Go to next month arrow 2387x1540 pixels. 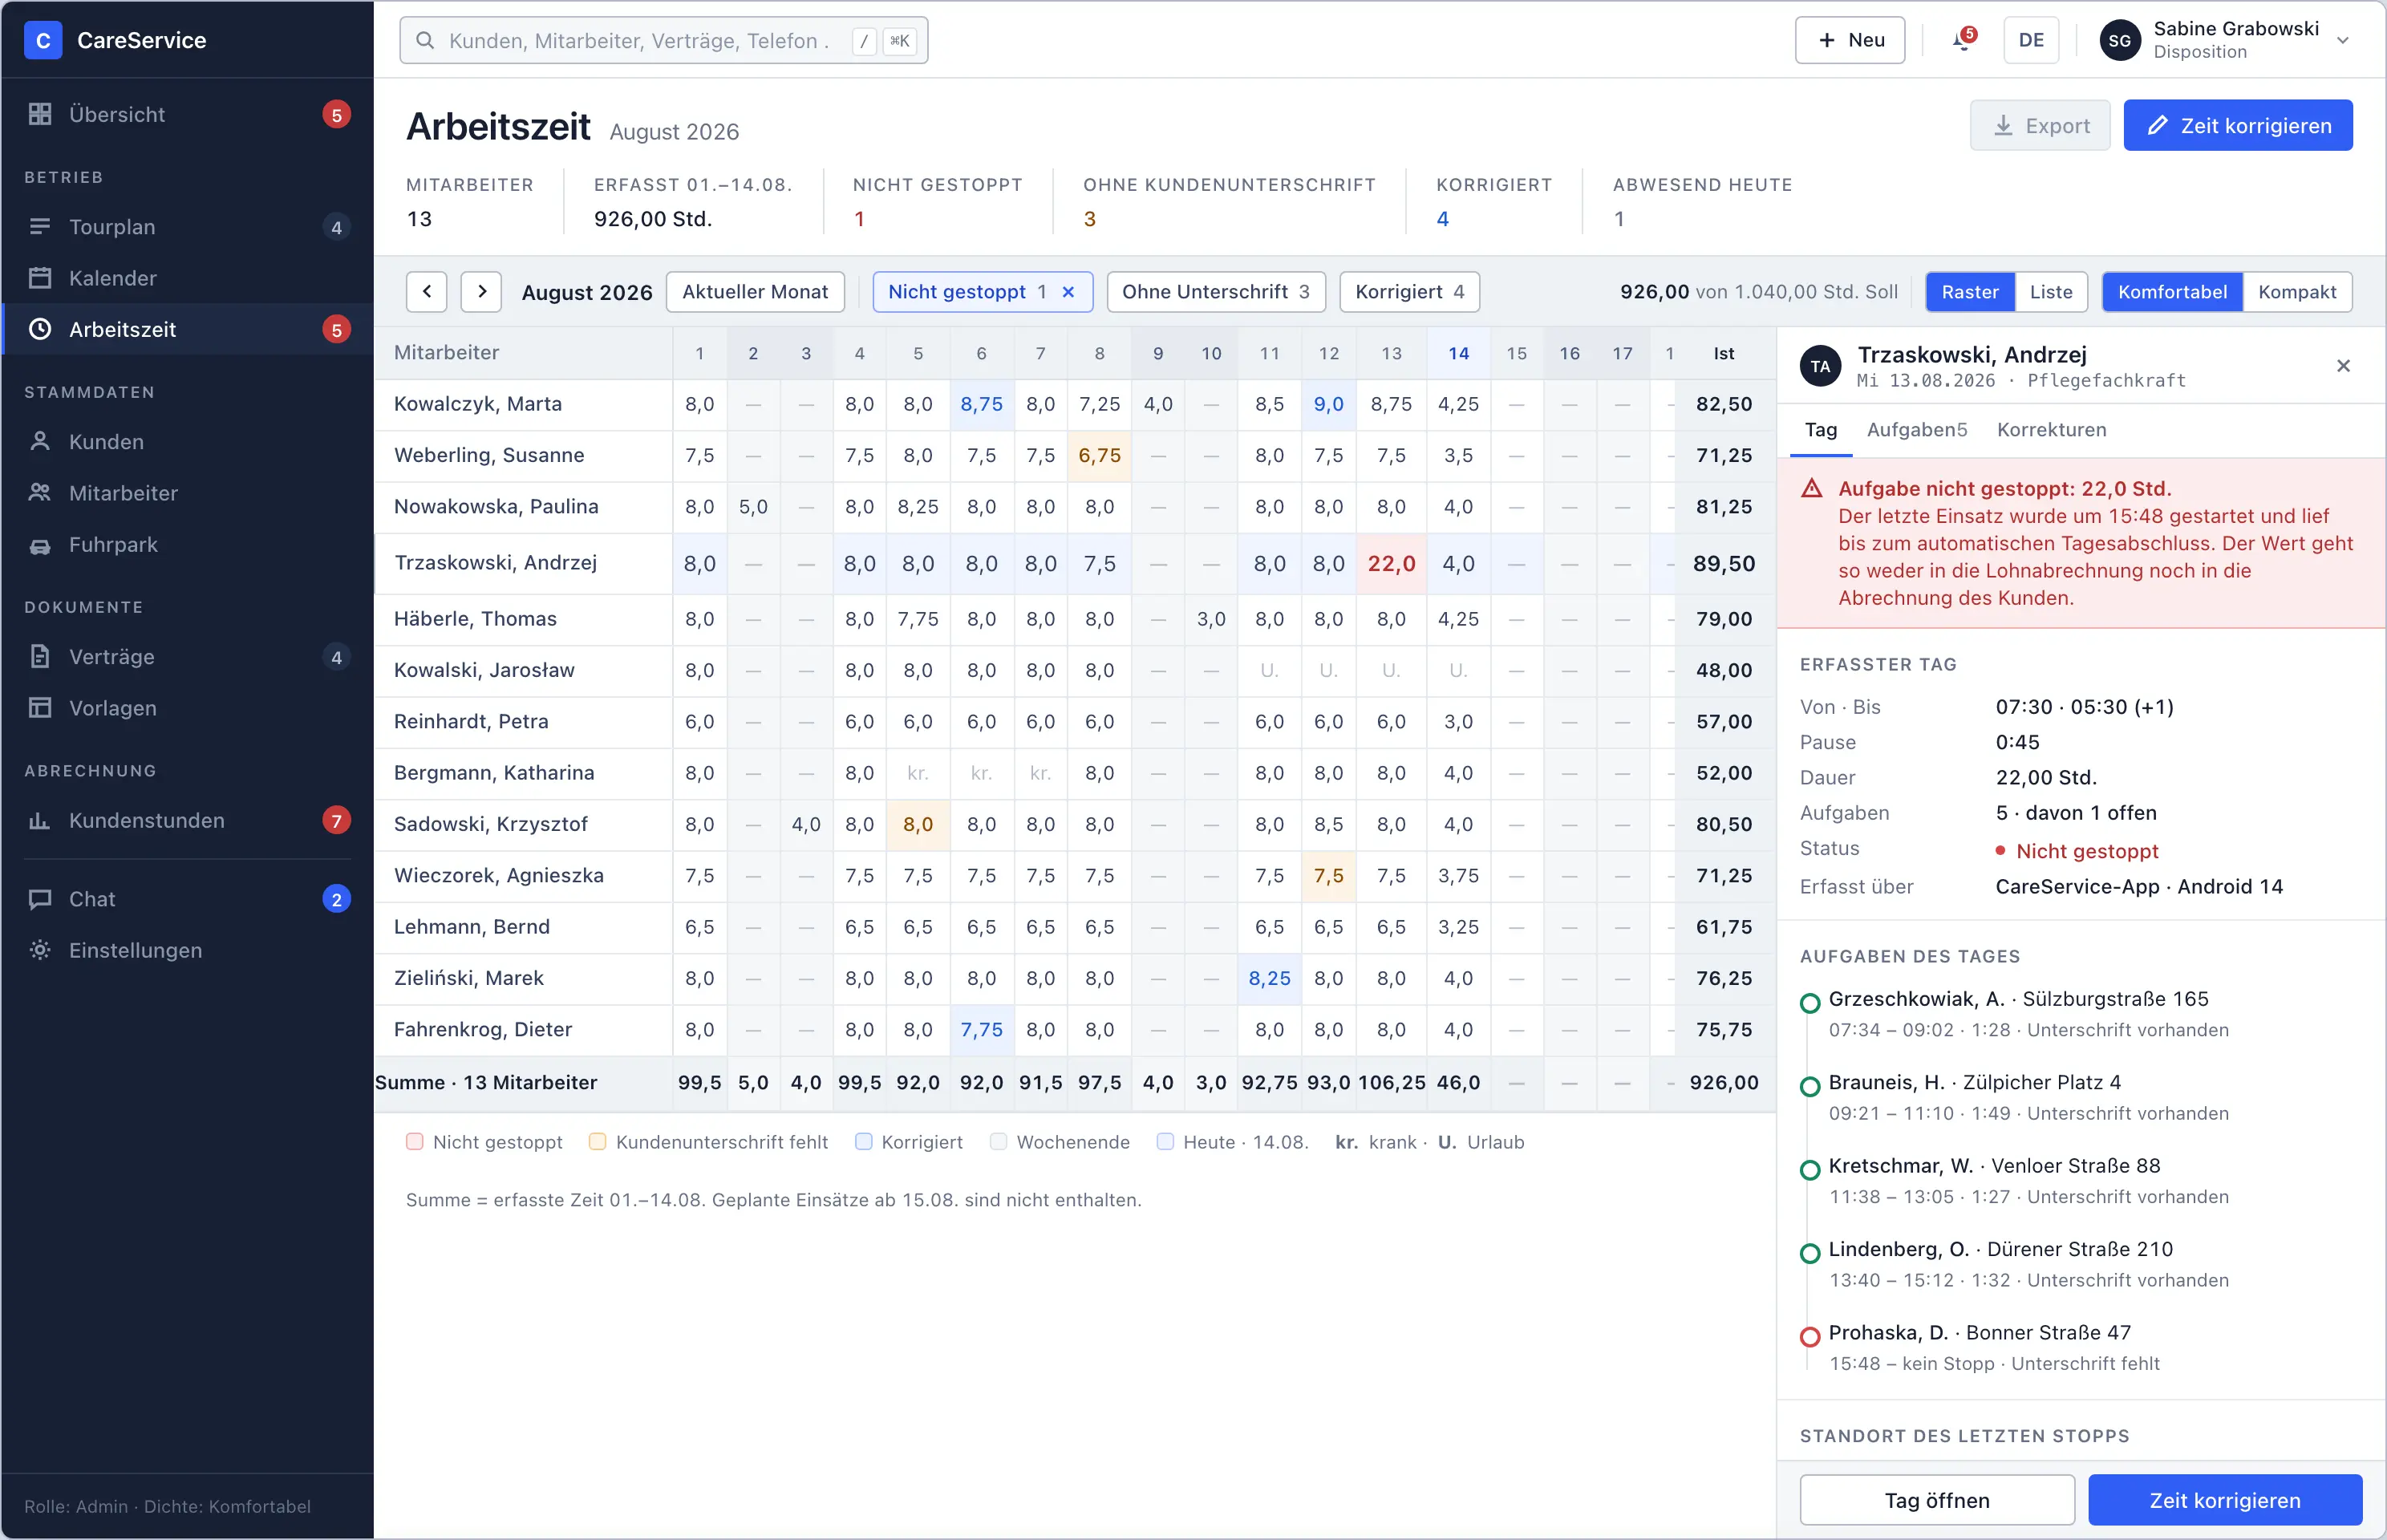point(481,292)
